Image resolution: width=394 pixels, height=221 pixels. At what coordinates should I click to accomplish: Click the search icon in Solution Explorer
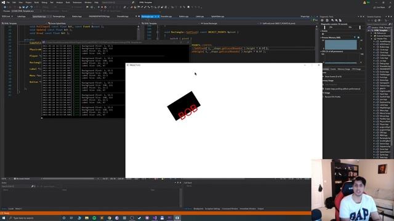[390, 24]
